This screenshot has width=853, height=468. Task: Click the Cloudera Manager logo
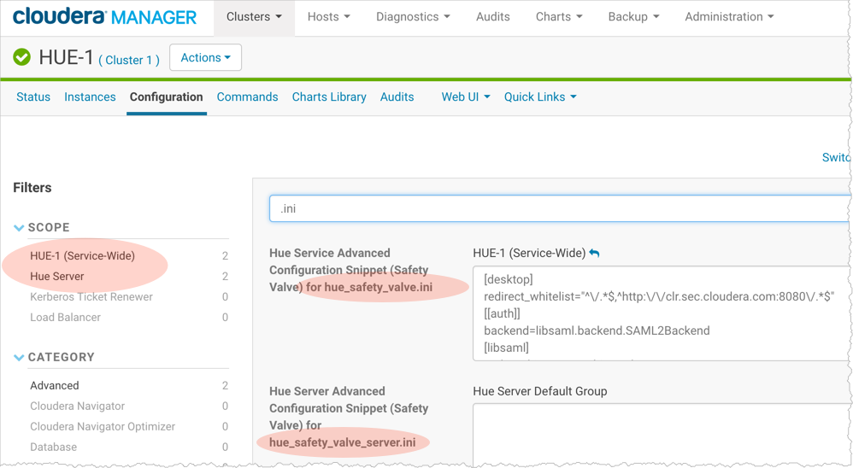tap(104, 16)
